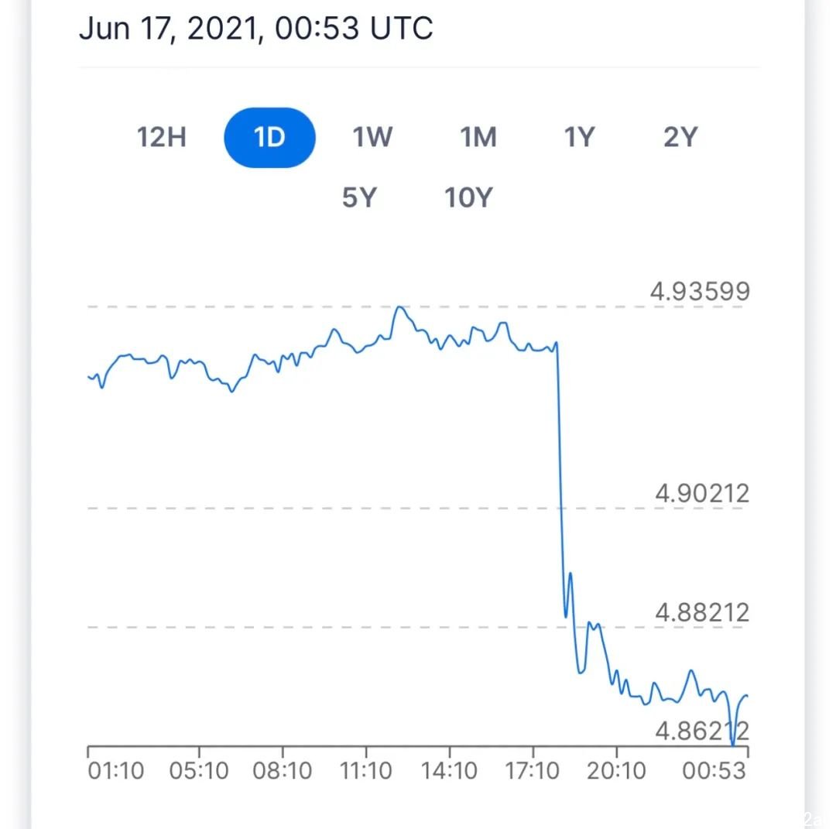
Task: Click the 14:10 time axis tick
Action: point(449,771)
